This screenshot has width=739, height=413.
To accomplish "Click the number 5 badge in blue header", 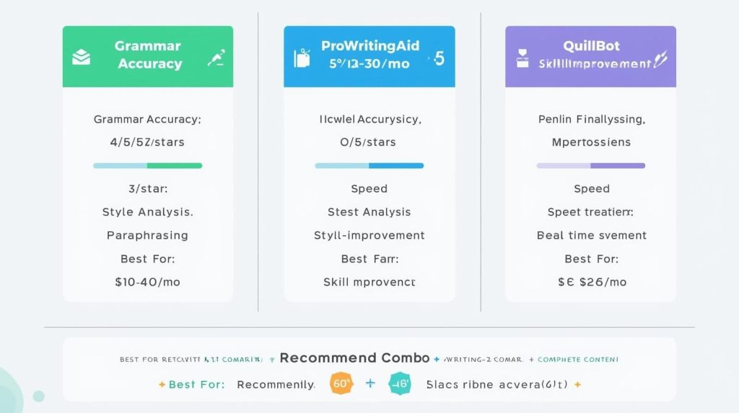I will (x=439, y=58).
